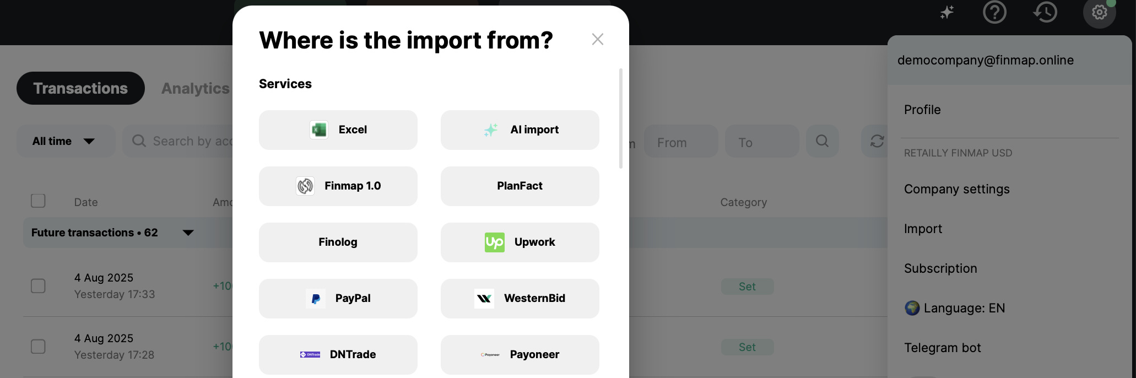Pick PayPal import option
This screenshot has width=1136, height=378.
pyautogui.click(x=338, y=299)
